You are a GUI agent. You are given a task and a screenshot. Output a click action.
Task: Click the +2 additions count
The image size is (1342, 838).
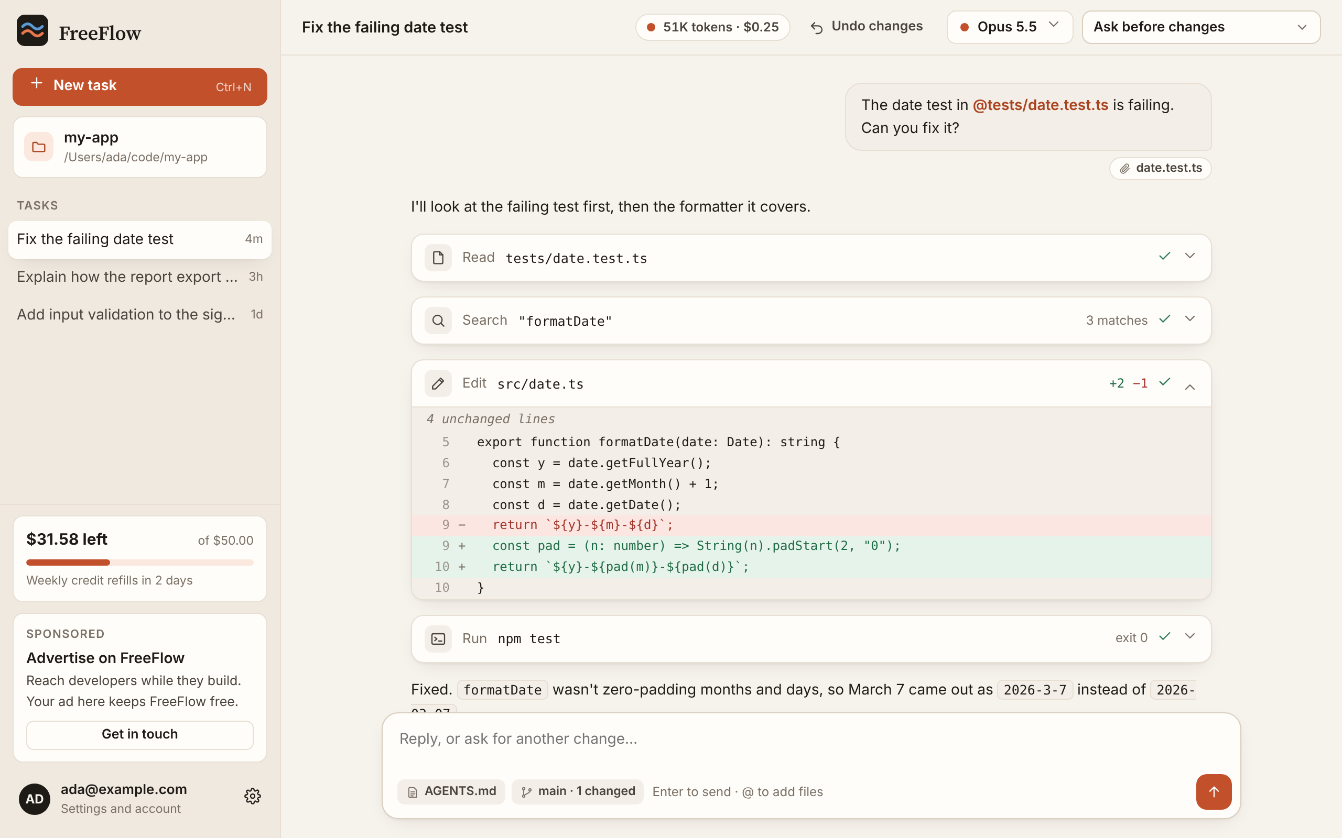click(x=1116, y=383)
